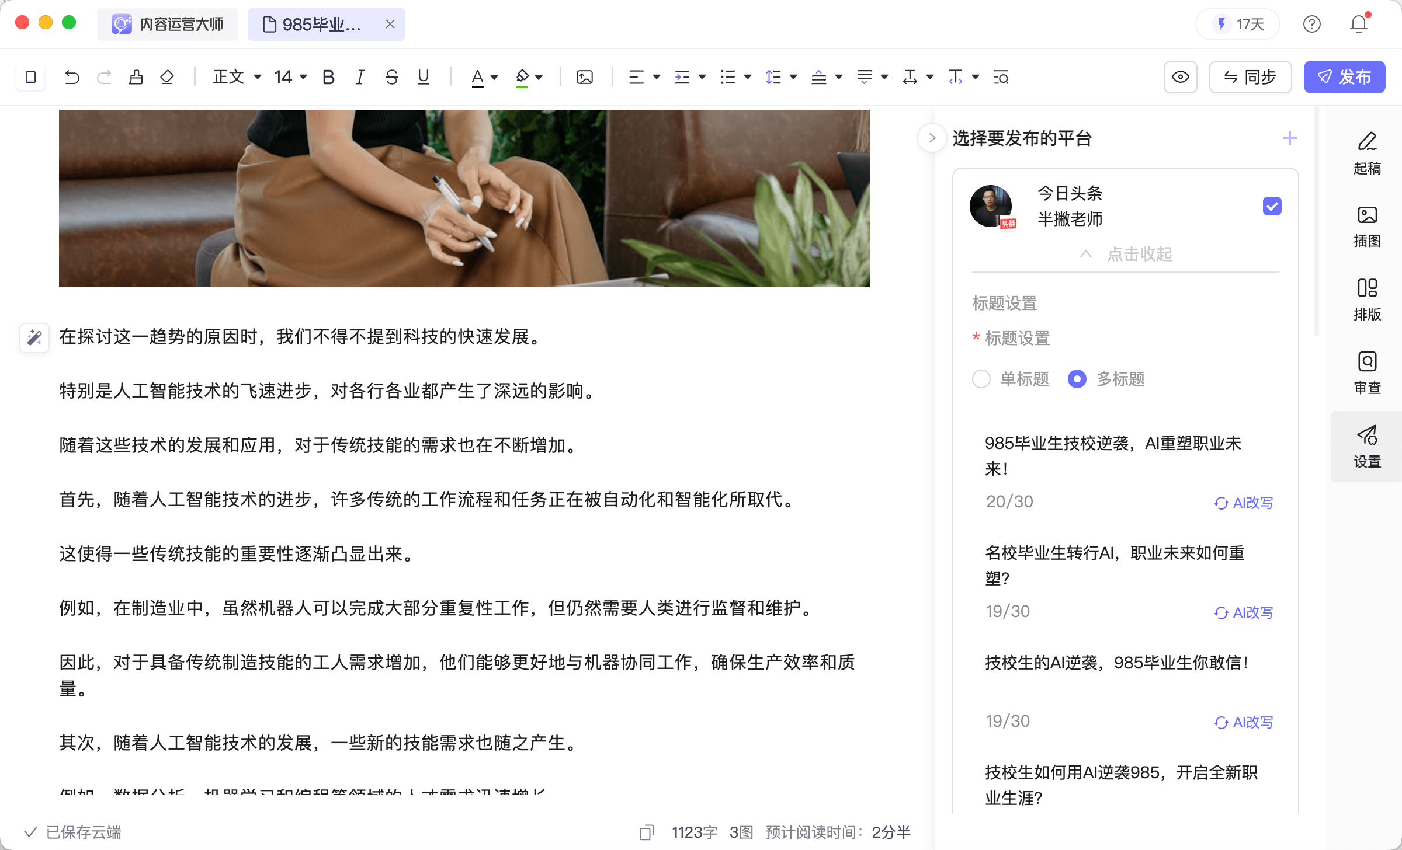Screen dimensions: 1402x850
Task: Select the eraser clear-format icon
Action: click(x=167, y=77)
